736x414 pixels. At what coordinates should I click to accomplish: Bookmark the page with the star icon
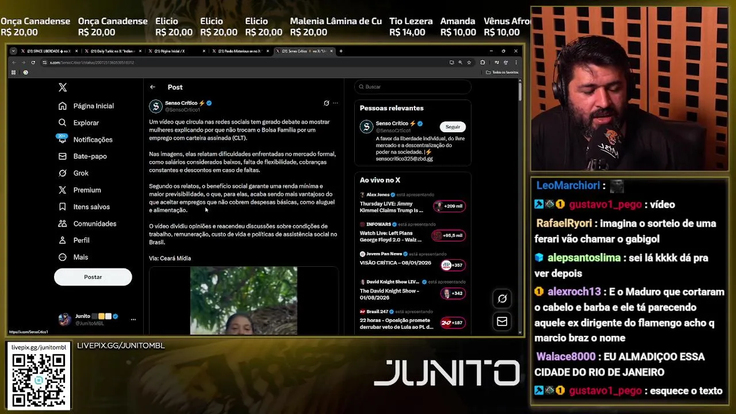[x=469, y=62]
